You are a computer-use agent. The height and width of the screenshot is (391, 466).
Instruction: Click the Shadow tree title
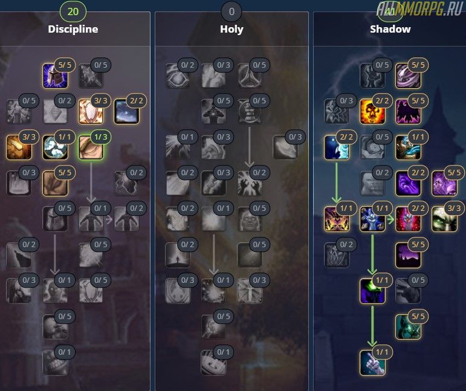(x=390, y=29)
